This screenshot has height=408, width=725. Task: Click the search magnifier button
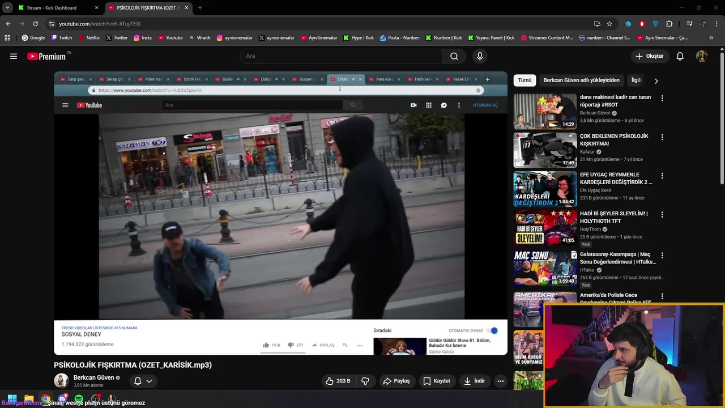click(454, 56)
